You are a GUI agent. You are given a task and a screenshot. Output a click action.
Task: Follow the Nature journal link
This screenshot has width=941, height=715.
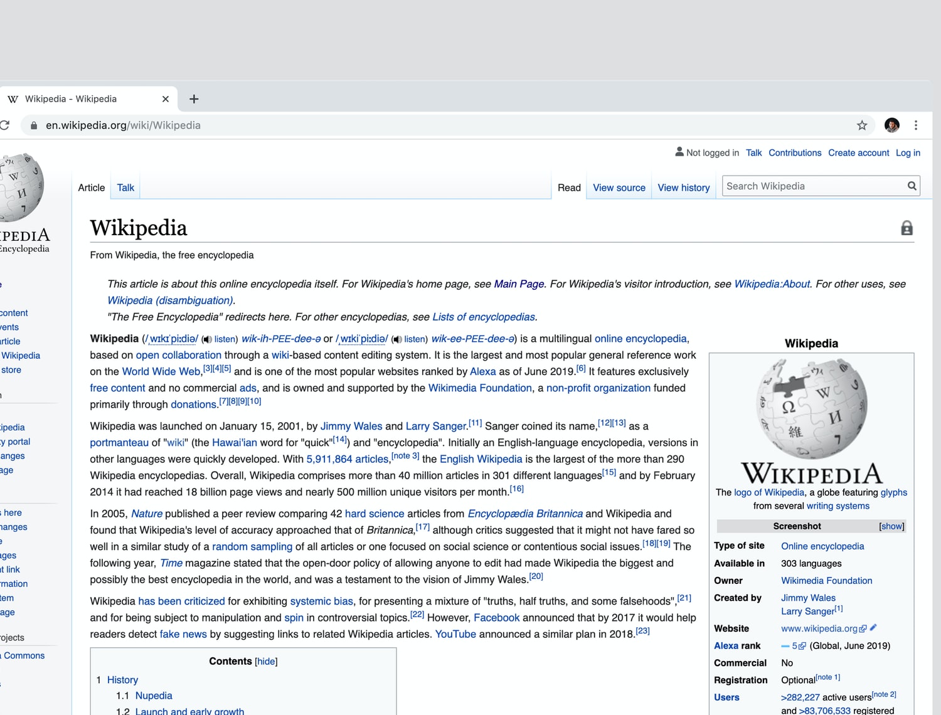point(147,514)
